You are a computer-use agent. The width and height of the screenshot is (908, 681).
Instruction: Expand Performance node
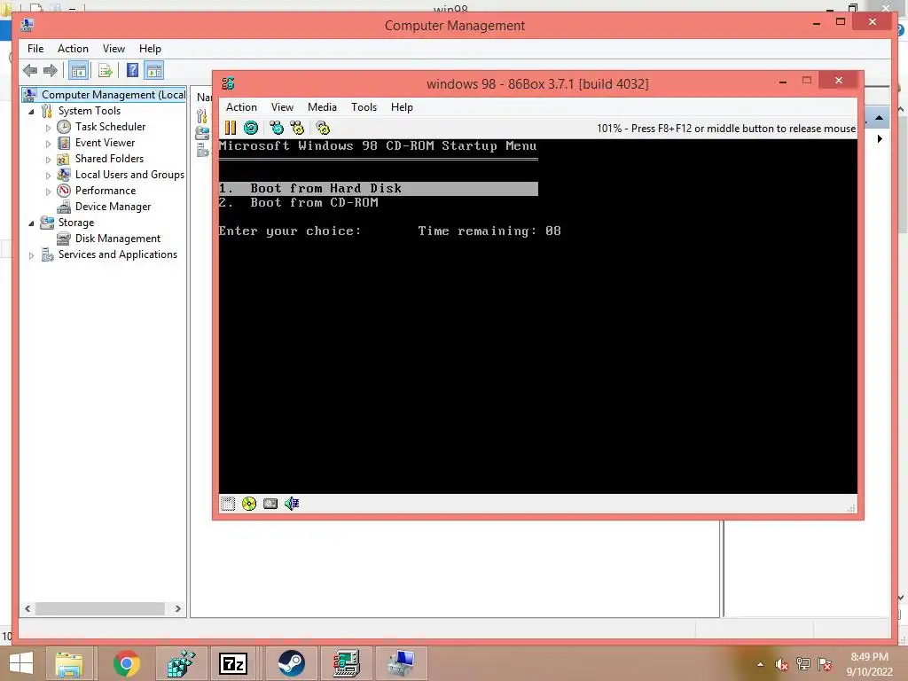tap(48, 192)
